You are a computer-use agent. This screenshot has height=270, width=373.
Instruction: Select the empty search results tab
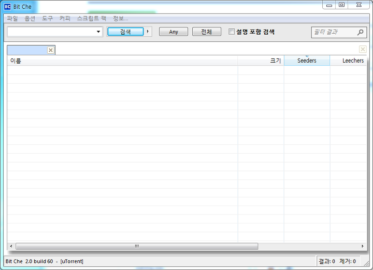point(27,50)
